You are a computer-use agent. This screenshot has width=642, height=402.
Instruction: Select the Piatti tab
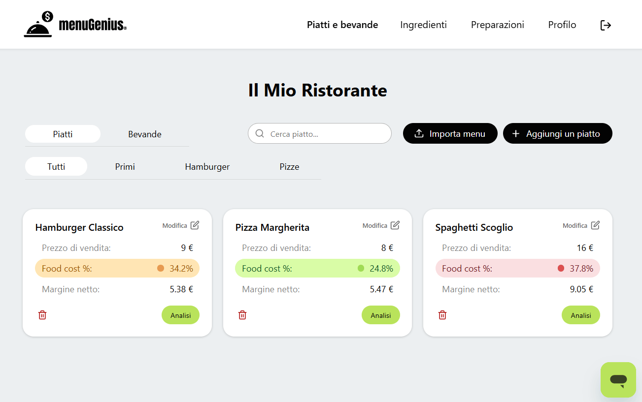pyautogui.click(x=63, y=134)
